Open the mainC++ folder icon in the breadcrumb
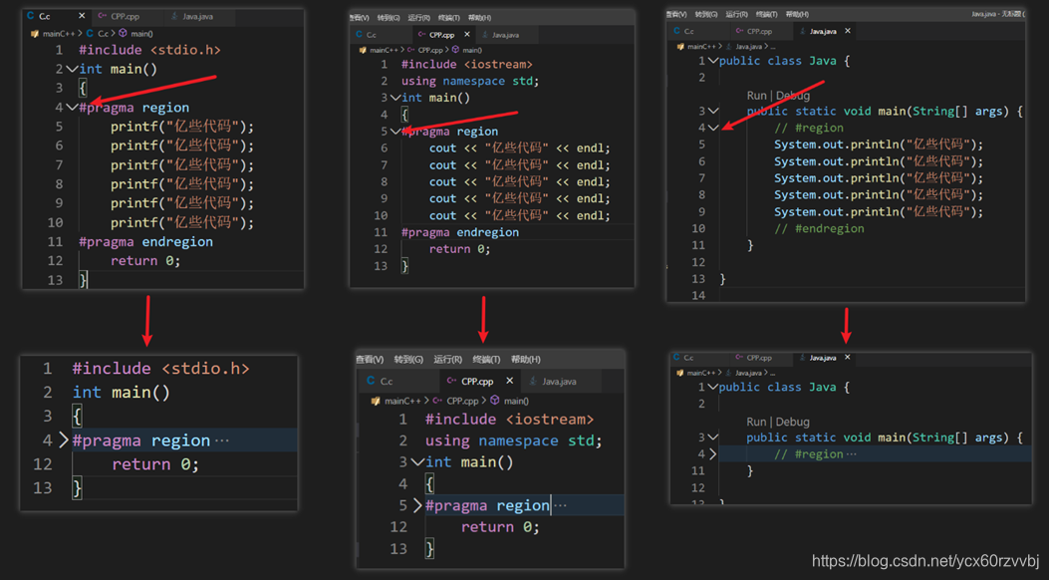 pyautogui.click(x=35, y=32)
